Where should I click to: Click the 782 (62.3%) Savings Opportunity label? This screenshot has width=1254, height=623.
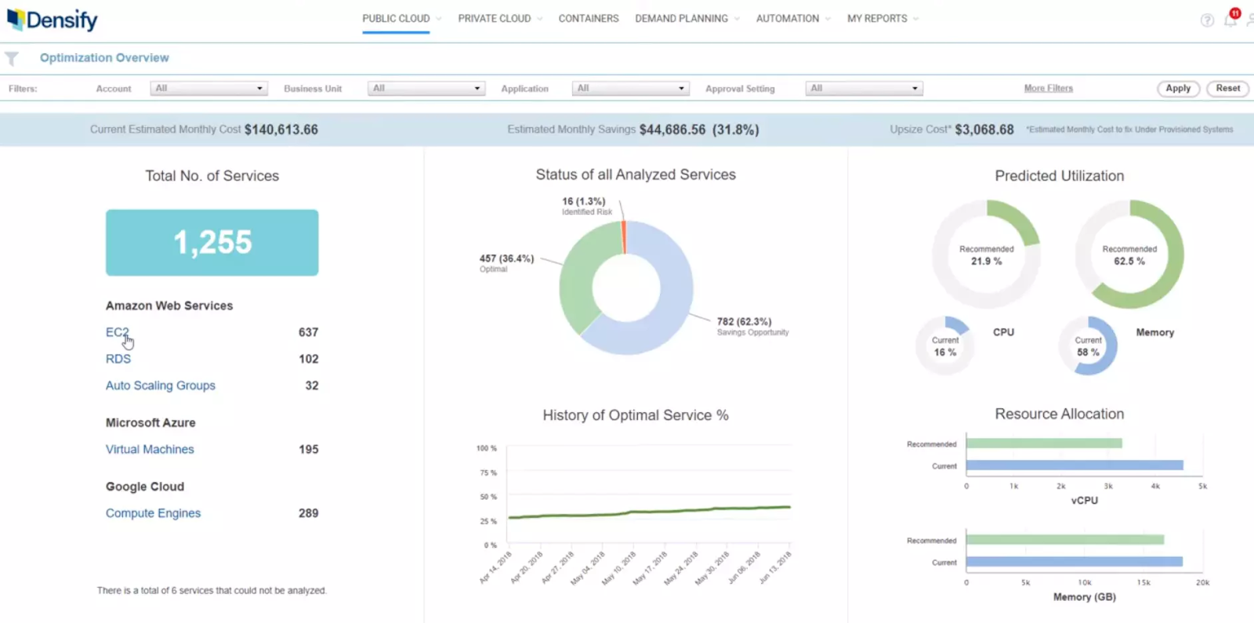[752, 327]
